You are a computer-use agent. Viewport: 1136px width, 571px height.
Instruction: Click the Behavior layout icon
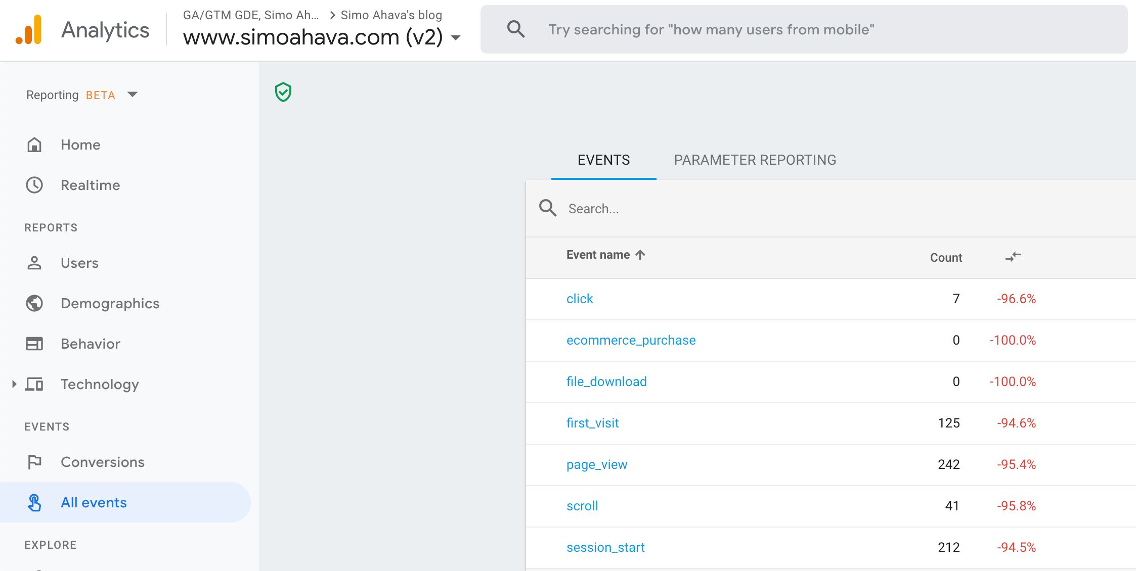coord(34,344)
